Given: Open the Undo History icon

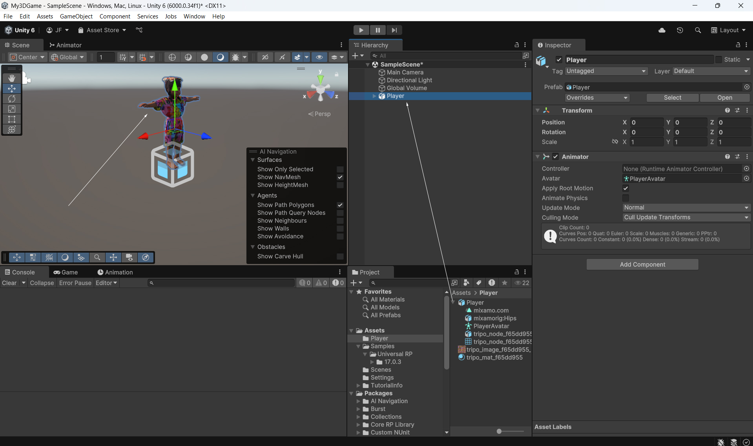Looking at the screenshot, I should pos(680,30).
